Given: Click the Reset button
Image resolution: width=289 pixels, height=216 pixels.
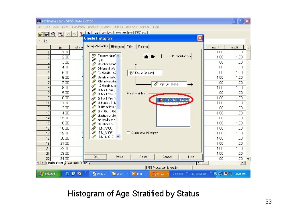Looking at the screenshot, I should click(x=143, y=157).
